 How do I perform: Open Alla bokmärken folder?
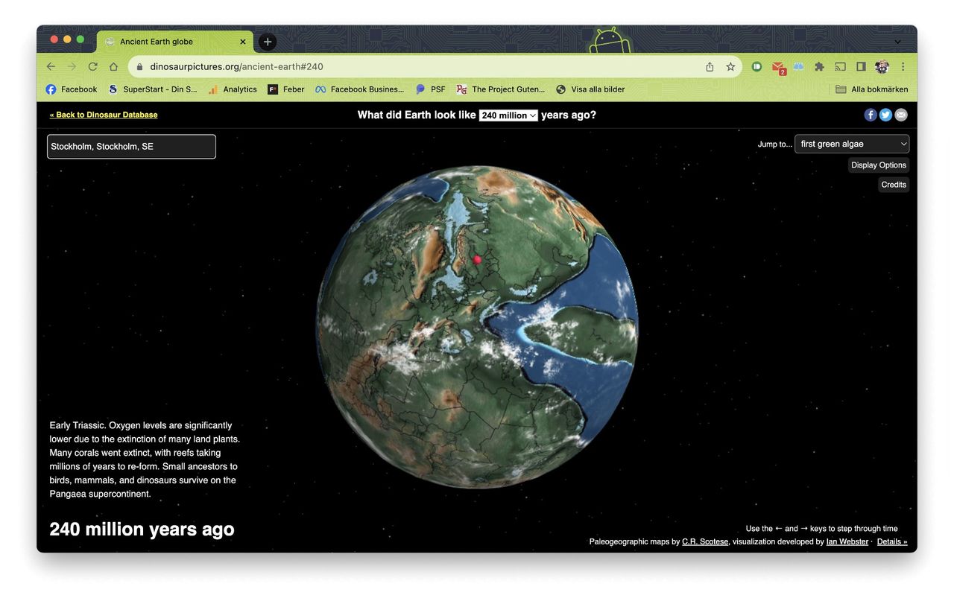tap(871, 89)
